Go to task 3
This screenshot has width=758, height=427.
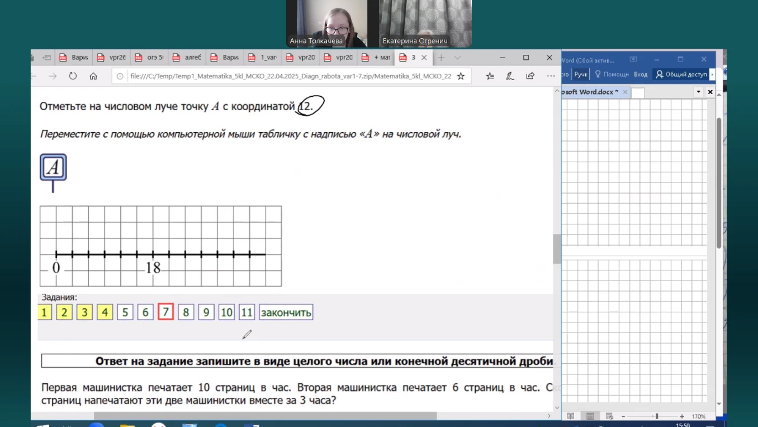click(84, 312)
